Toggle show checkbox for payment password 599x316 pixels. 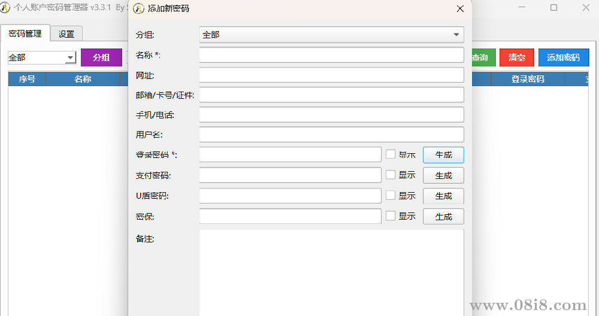391,175
